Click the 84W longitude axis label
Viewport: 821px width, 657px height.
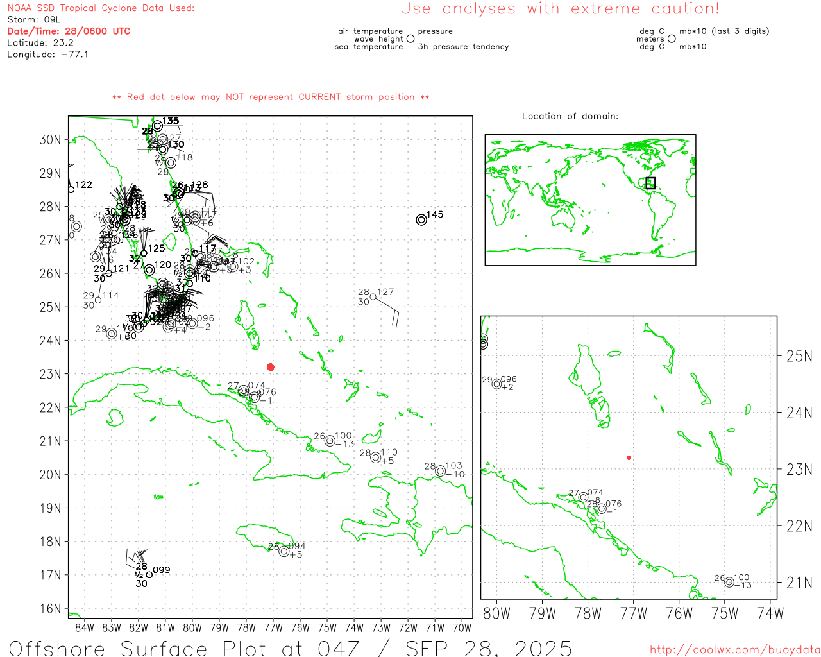(x=85, y=627)
